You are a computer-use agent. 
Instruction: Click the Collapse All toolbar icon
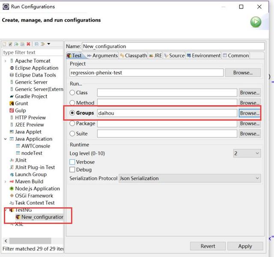pos(36,44)
